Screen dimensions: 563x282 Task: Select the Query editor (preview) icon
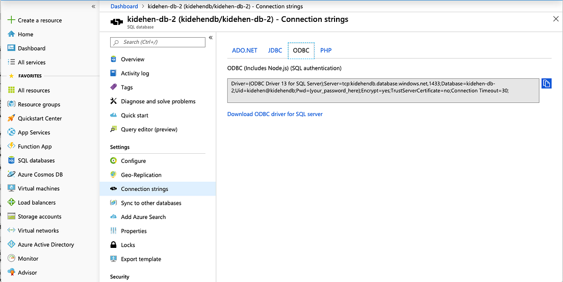[113, 129]
